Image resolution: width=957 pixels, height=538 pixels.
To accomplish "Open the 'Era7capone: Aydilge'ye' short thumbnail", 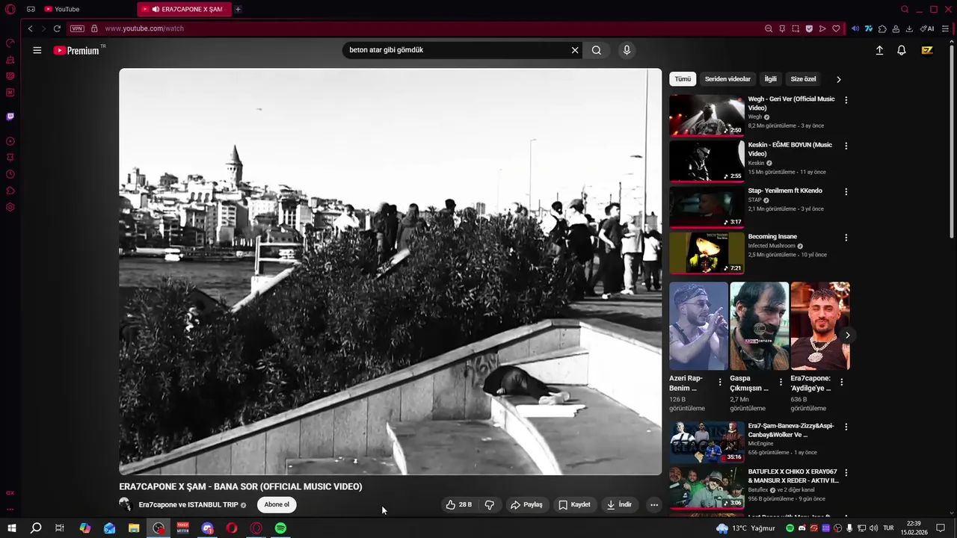I will [820, 326].
